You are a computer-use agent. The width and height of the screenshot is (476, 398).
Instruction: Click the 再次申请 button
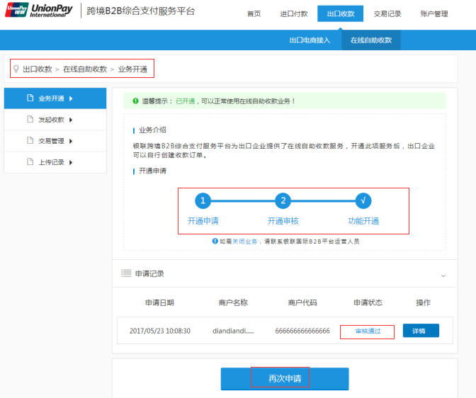tap(285, 379)
